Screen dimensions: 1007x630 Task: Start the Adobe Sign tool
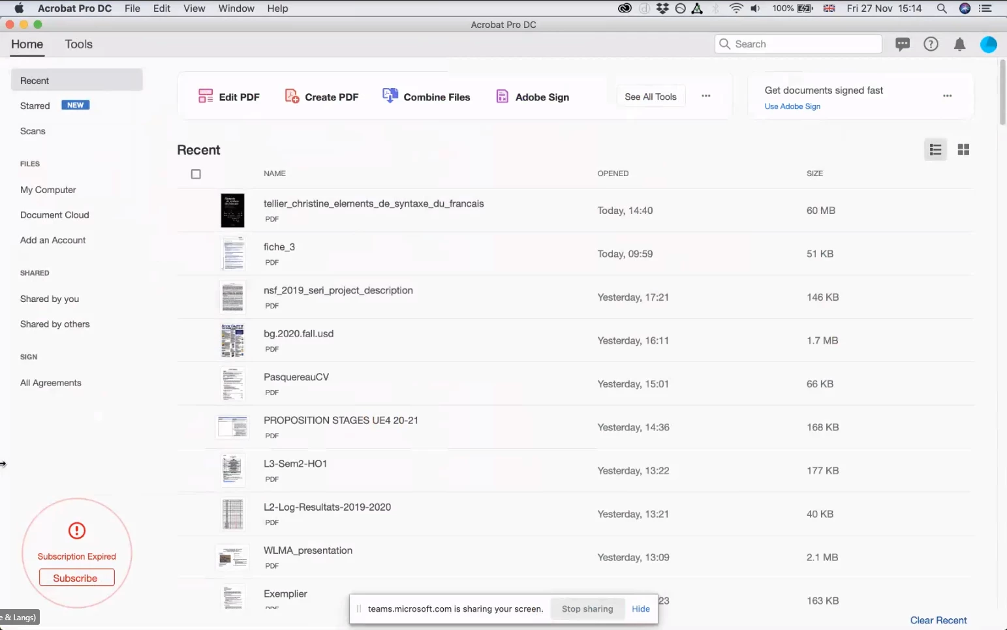(533, 97)
